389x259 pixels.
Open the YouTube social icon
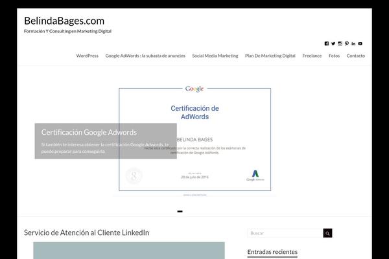pos(360,43)
